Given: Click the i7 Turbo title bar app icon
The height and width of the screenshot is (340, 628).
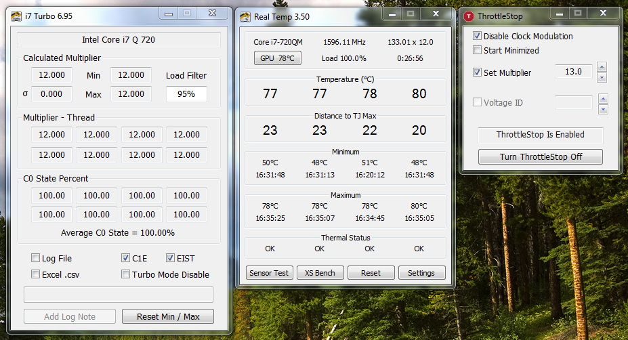Looking at the screenshot, I should point(16,16).
